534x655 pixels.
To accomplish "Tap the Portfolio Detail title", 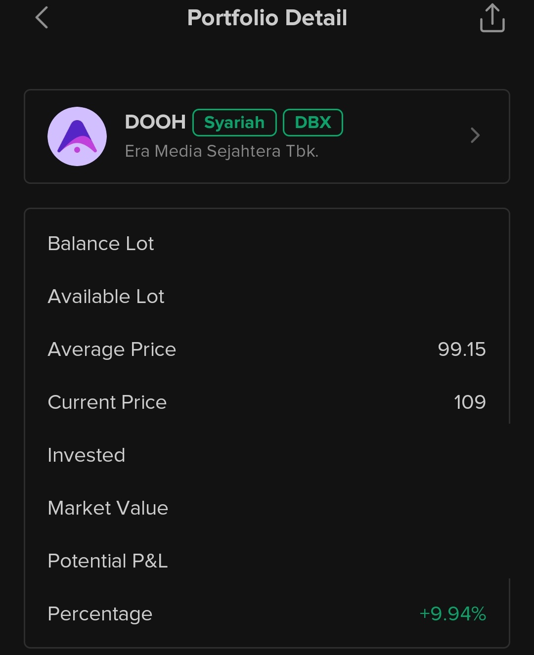I will coord(267,18).
